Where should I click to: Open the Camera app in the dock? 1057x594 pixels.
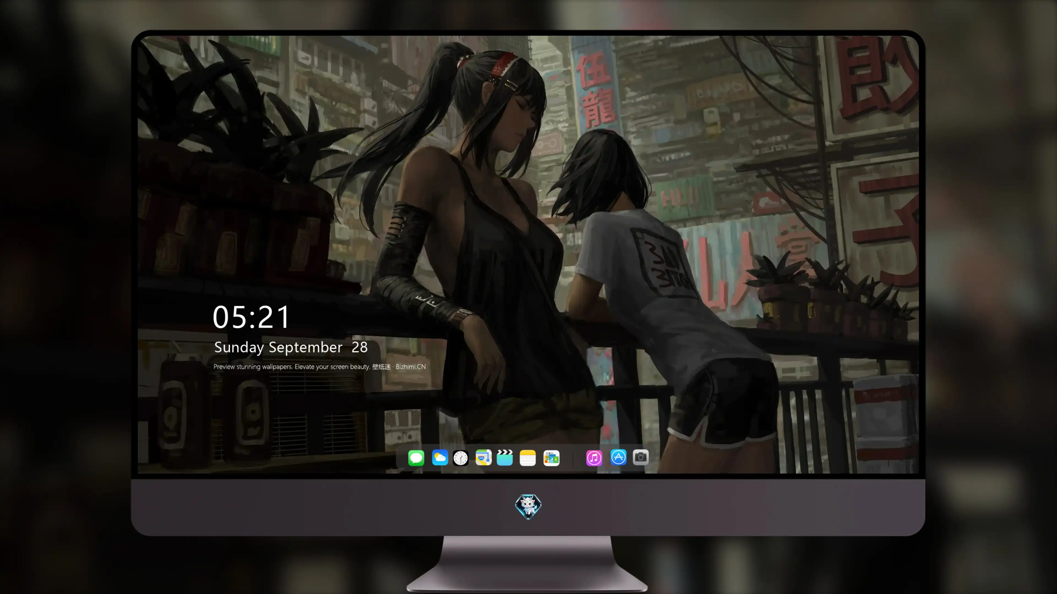point(641,457)
